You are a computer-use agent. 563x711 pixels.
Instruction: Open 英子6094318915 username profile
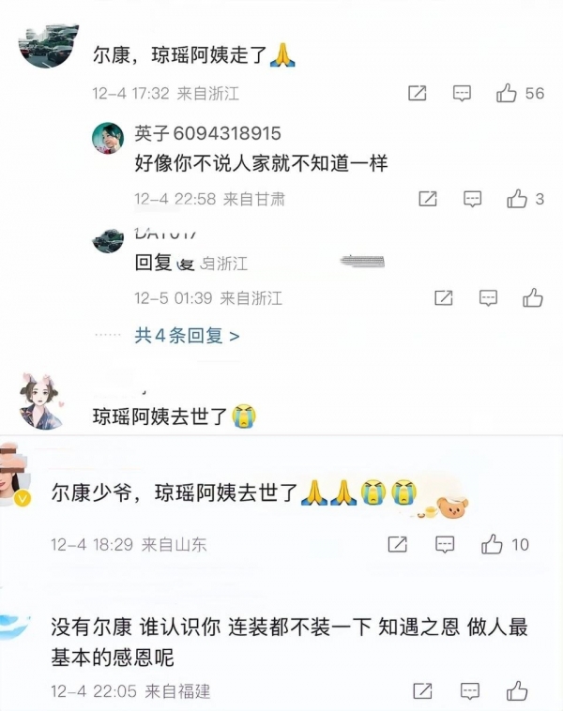pyautogui.click(x=207, y=133)
